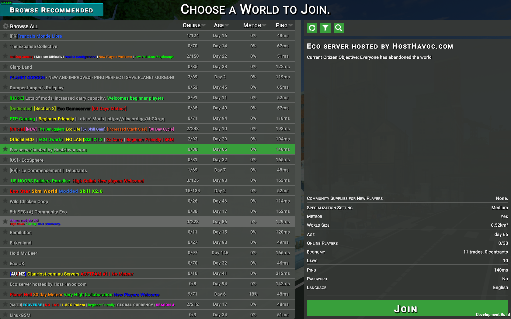511x319 pixels.
Task: Sort servers by the Ping column
Action: pos(284,26)
